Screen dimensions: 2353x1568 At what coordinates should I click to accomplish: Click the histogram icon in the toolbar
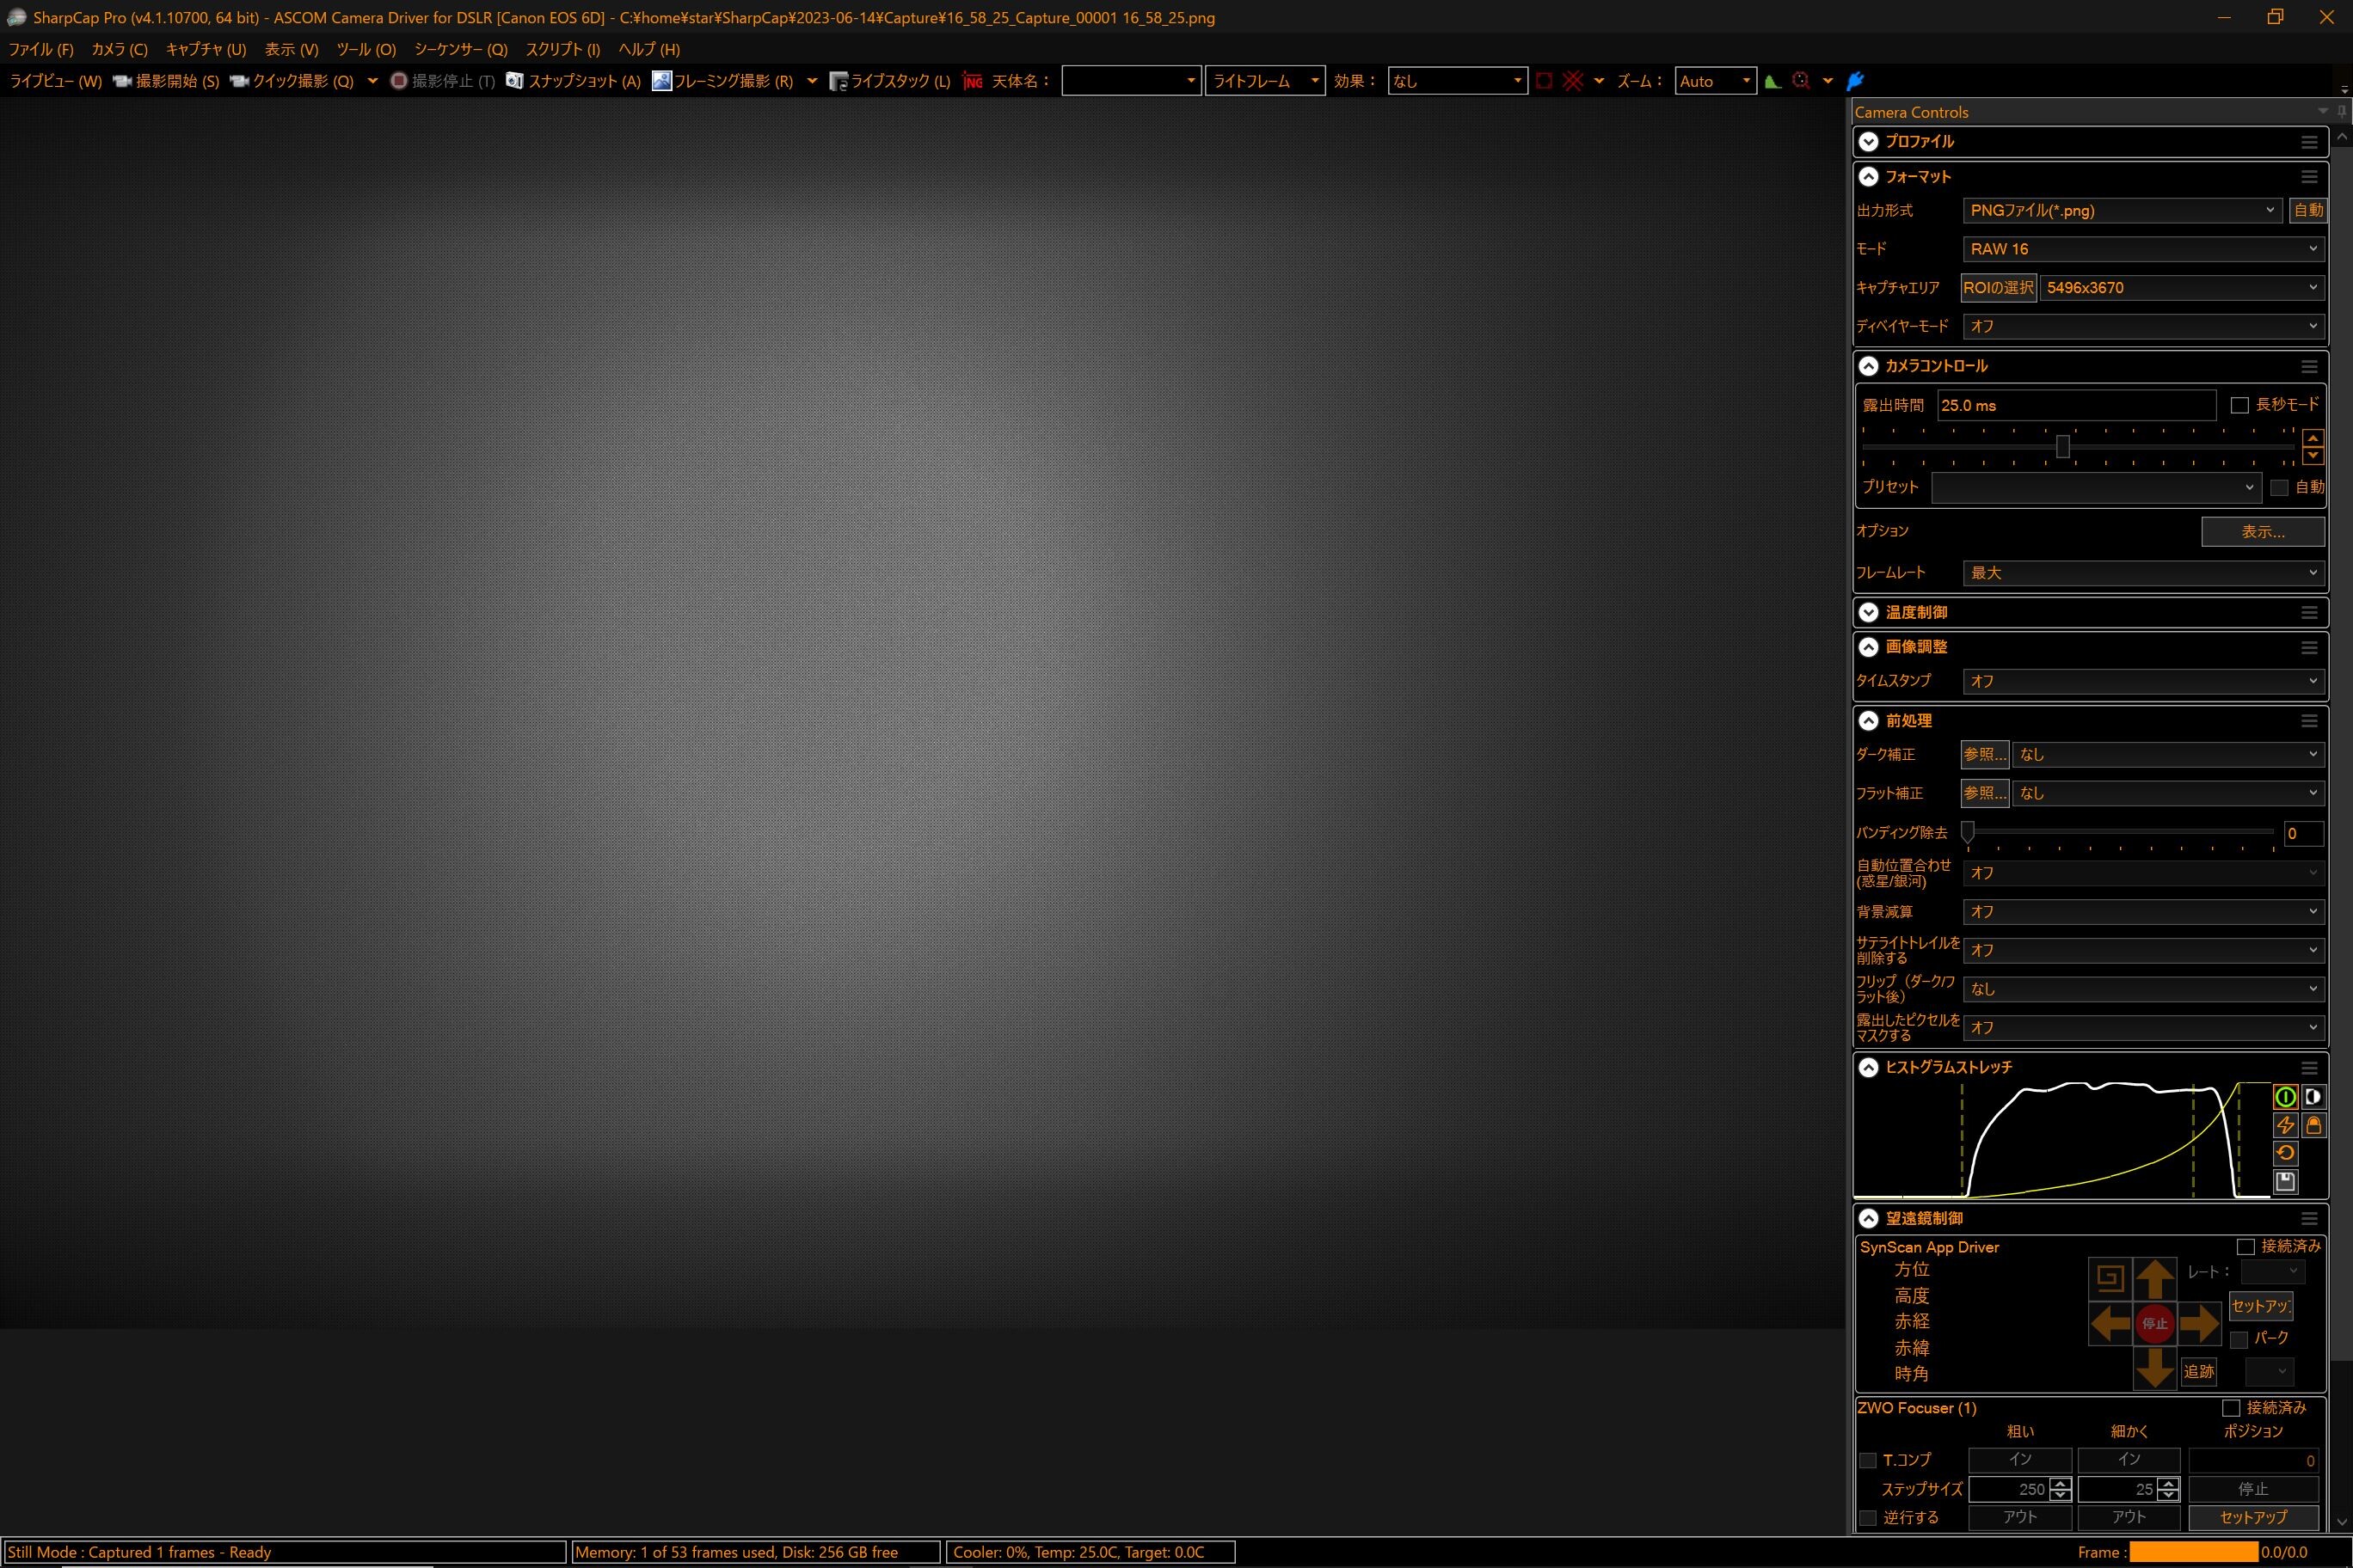tap(1772, 81)
